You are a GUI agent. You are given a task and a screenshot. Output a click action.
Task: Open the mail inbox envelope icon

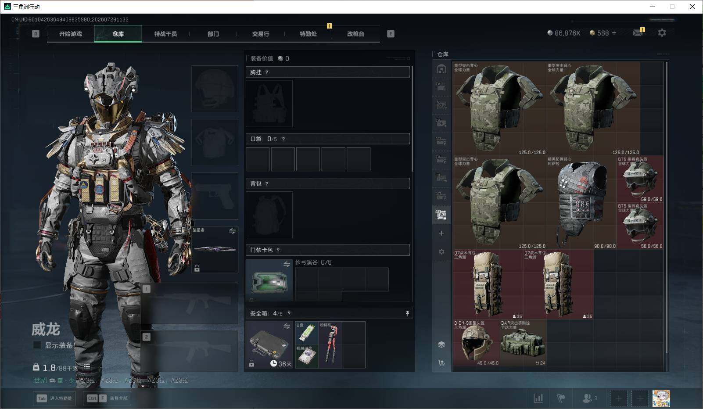tap(638, 33)
